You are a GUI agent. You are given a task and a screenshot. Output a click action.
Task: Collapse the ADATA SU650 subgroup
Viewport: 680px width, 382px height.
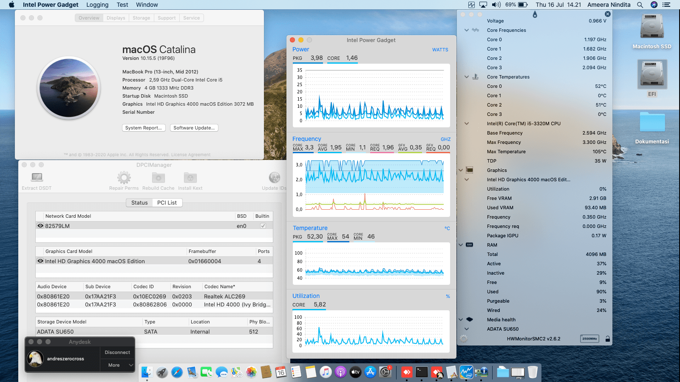tap(467, 329)
